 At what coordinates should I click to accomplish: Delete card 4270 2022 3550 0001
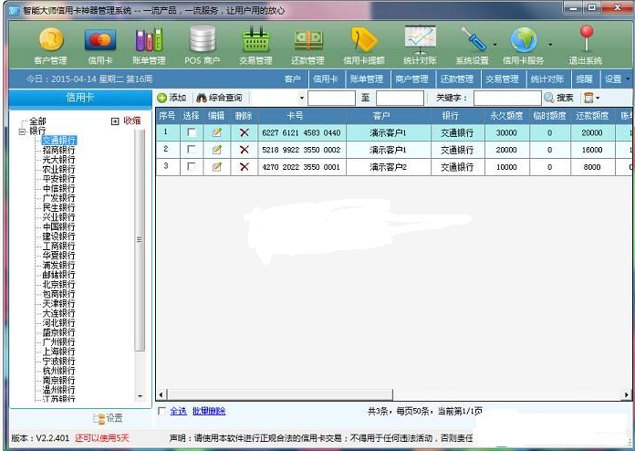point(245,166)
